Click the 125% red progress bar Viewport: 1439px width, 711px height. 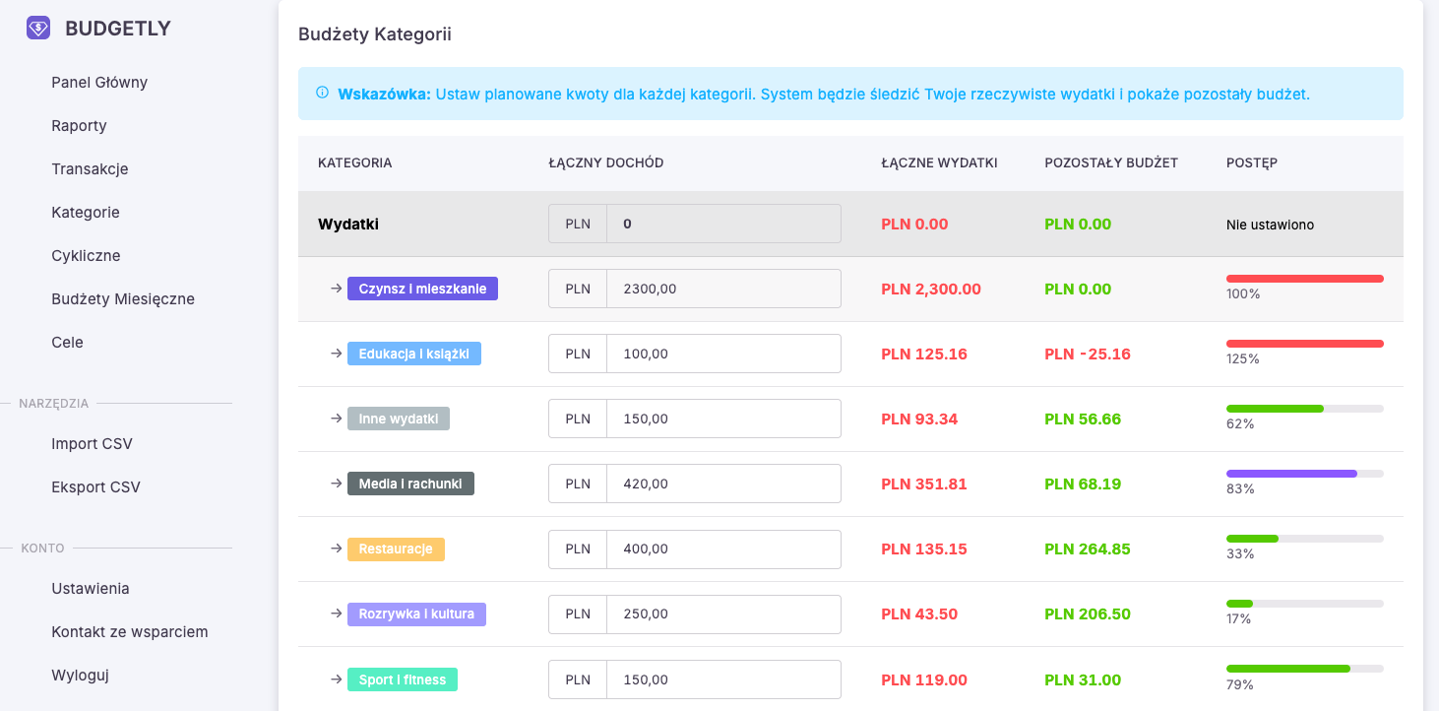click(1304, 344)
